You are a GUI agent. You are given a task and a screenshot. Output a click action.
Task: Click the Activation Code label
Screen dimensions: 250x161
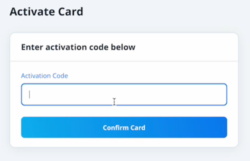(45, 76)
